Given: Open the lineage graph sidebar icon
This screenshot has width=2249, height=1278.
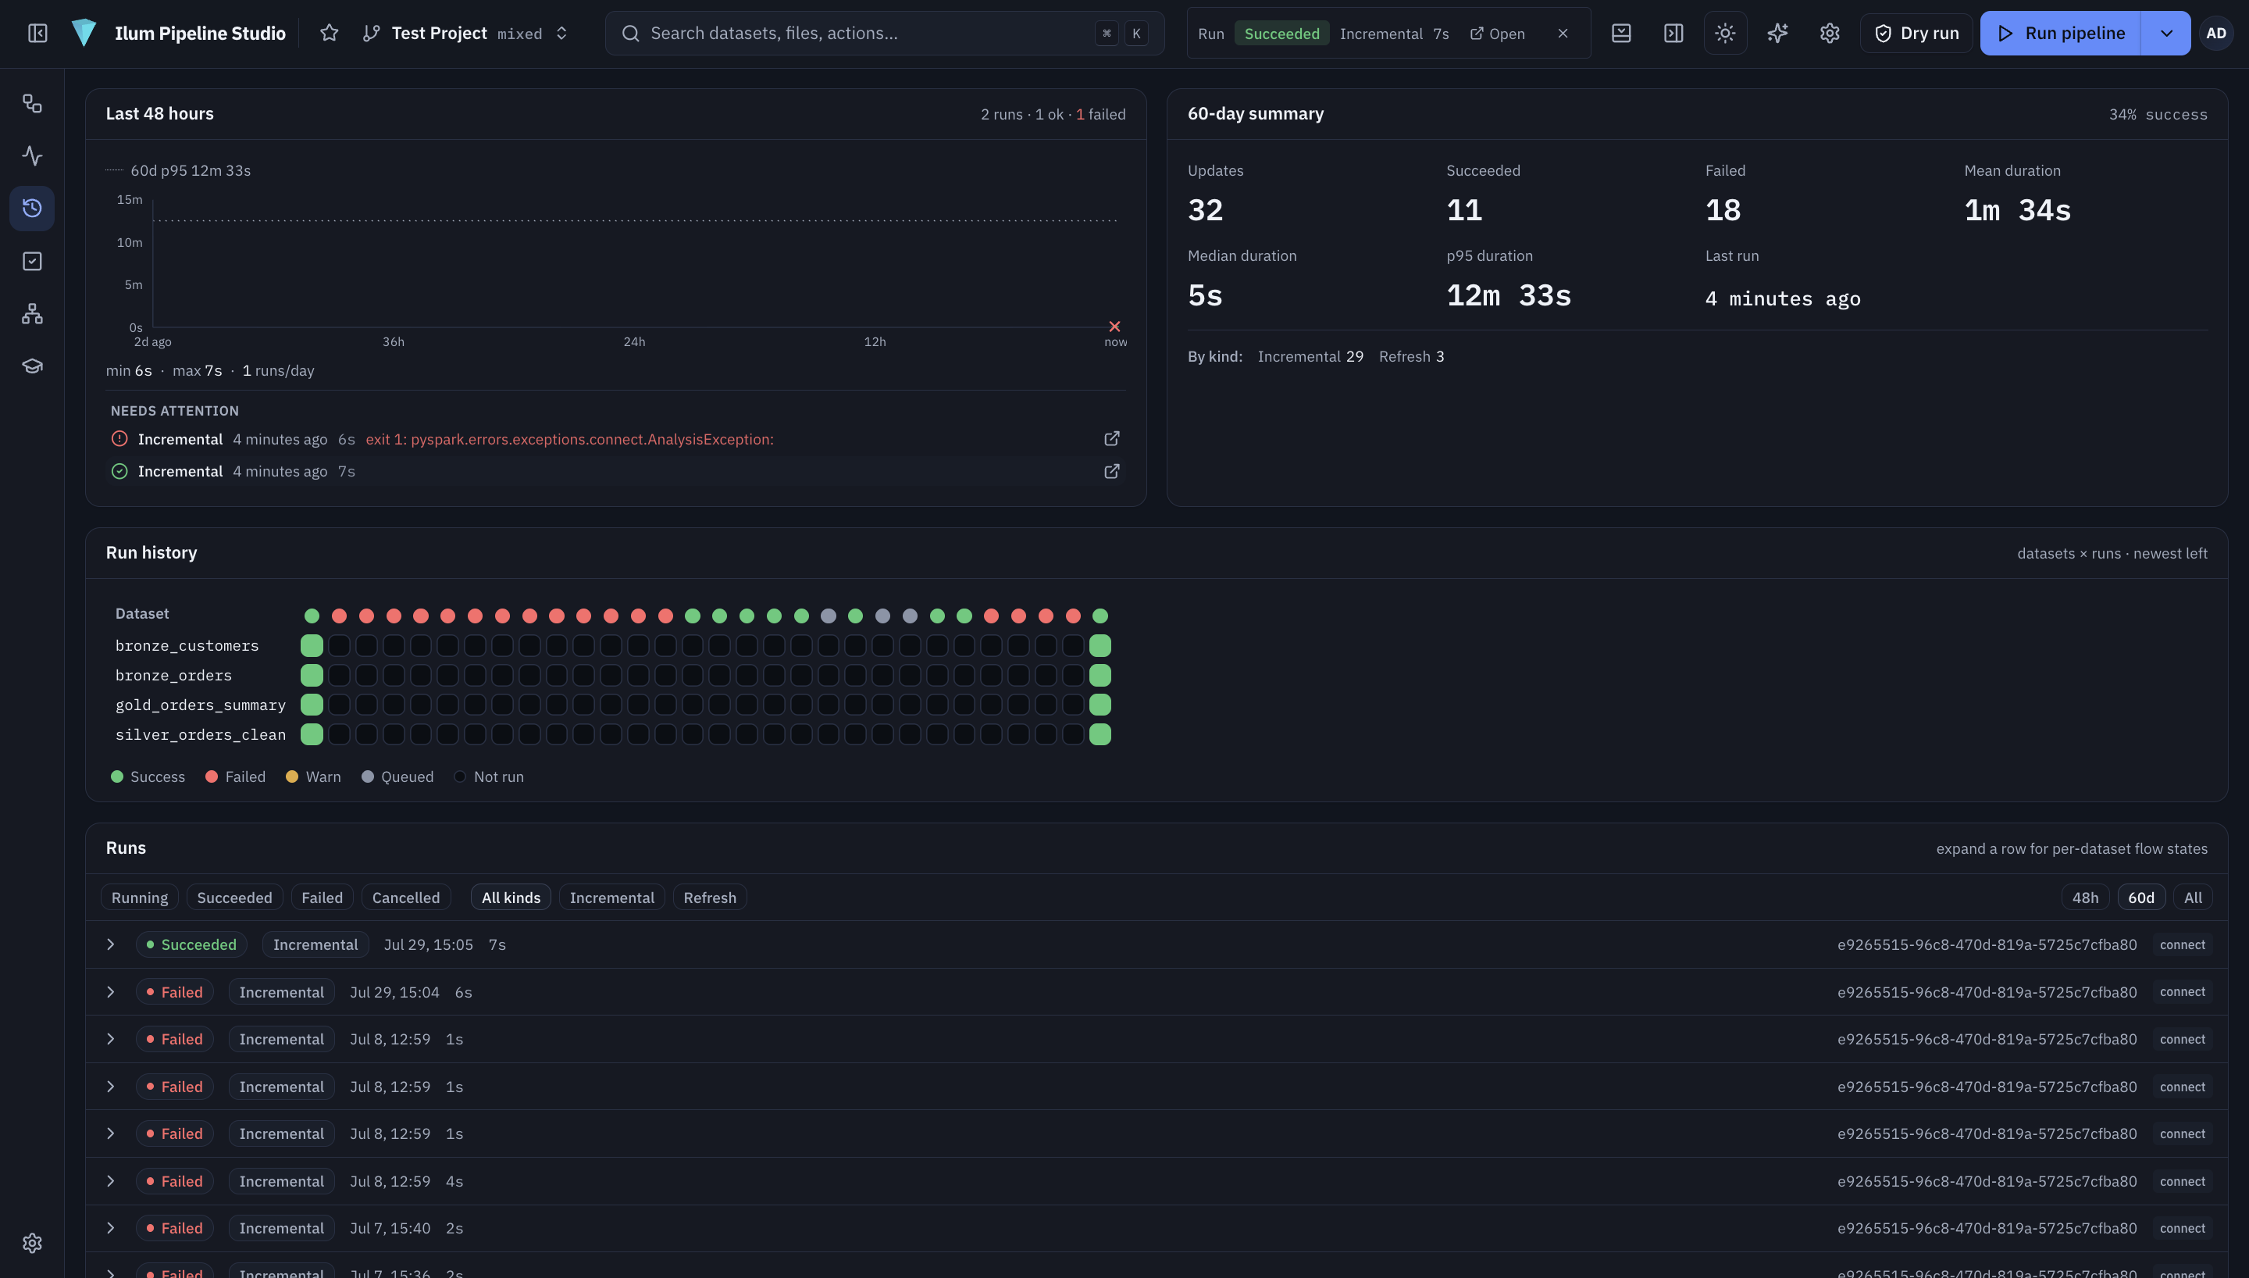Looking at the screenshot, I should point(33,313).
